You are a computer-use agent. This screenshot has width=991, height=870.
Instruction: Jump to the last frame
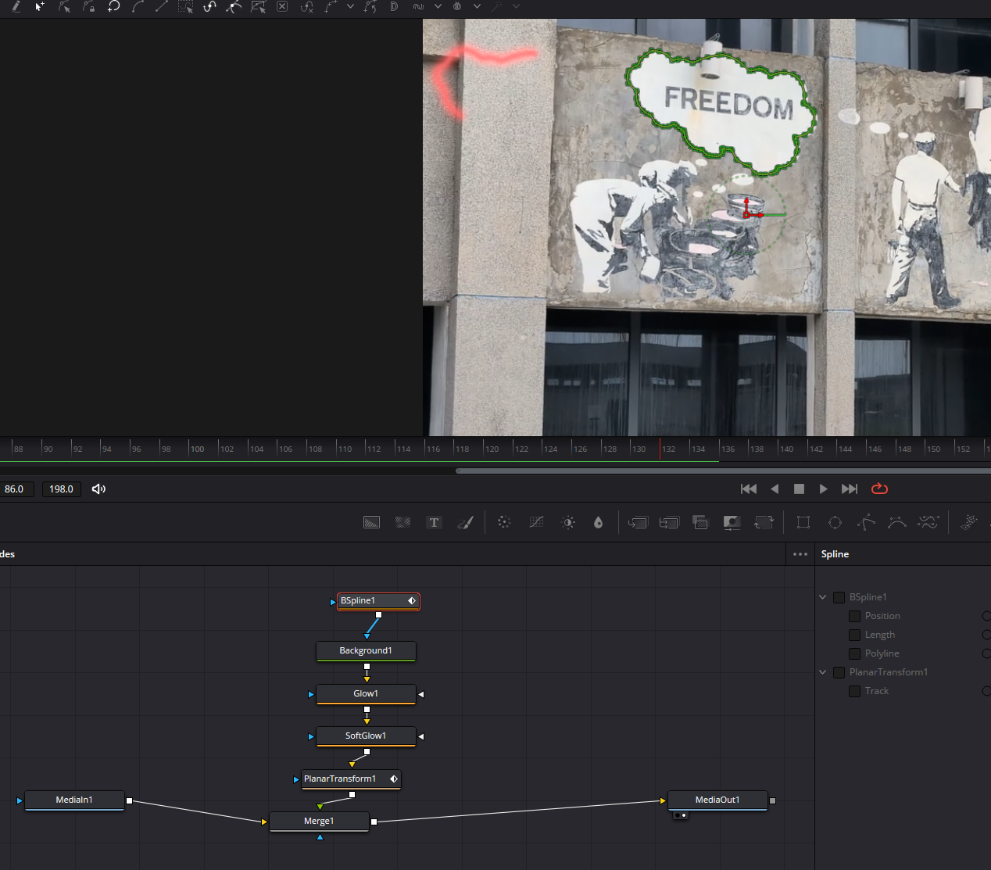(850, 489)
